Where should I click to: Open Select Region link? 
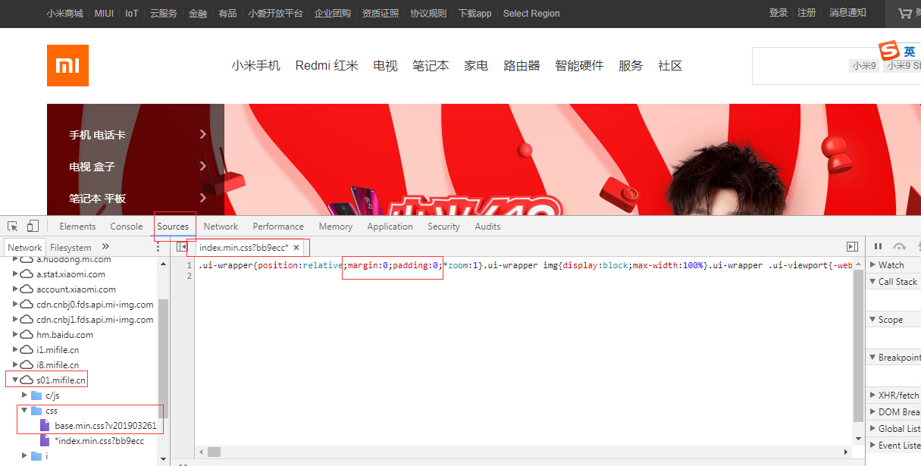pos(531,13)
